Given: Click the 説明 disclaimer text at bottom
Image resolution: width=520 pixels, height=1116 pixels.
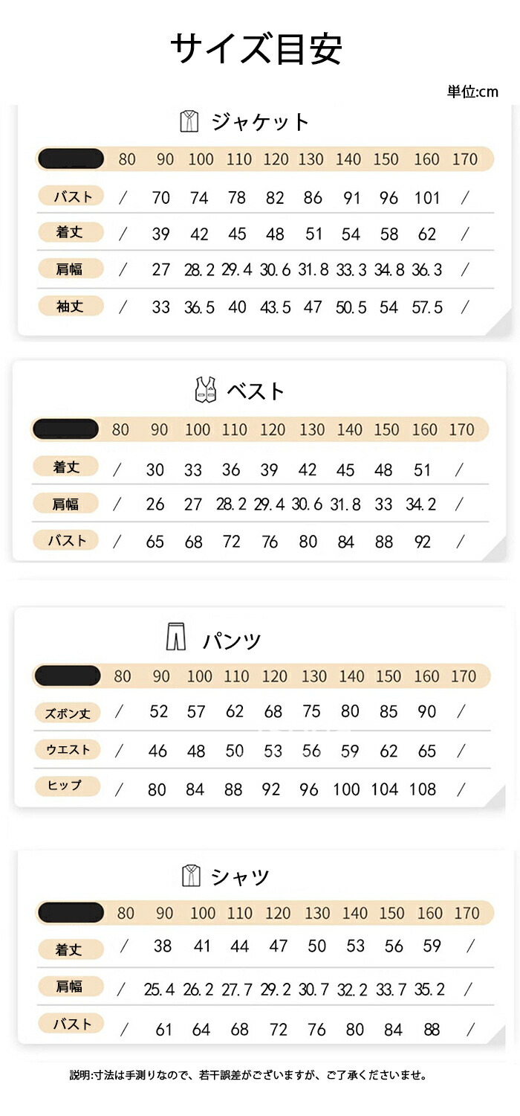Looking at the screenshot, I should coord(249,1075).
